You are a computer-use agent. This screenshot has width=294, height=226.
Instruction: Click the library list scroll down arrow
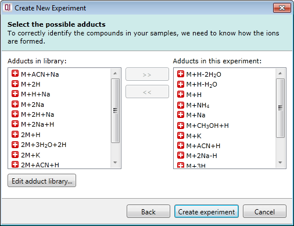pyautogui.click(x=115, y=163)
